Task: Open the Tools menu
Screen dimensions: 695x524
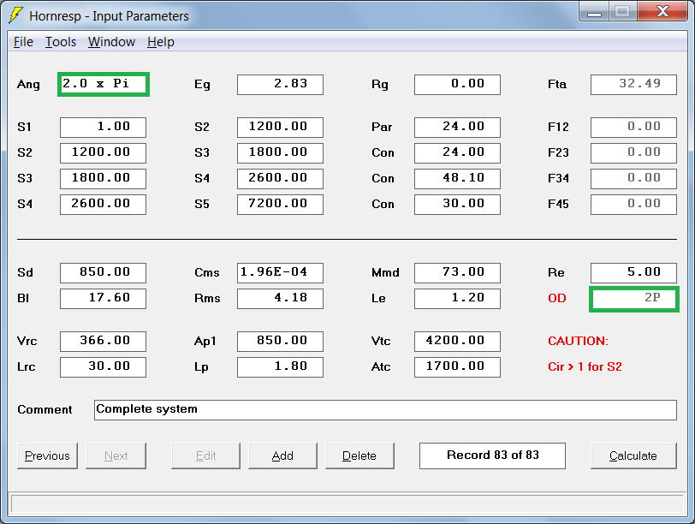Action: 61,42
